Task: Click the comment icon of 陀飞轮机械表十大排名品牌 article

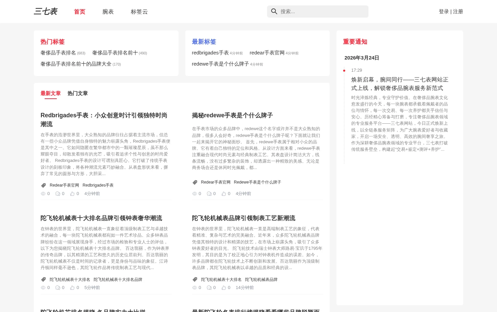Action: click(57, 288)
